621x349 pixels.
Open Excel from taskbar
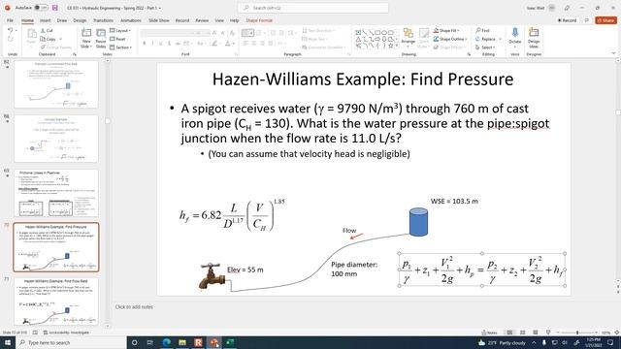click(230, 342)
